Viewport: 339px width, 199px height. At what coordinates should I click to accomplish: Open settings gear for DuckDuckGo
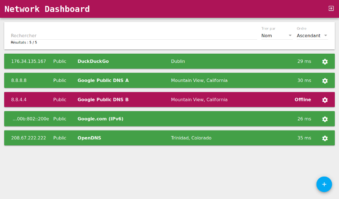(x=325, y=62)
